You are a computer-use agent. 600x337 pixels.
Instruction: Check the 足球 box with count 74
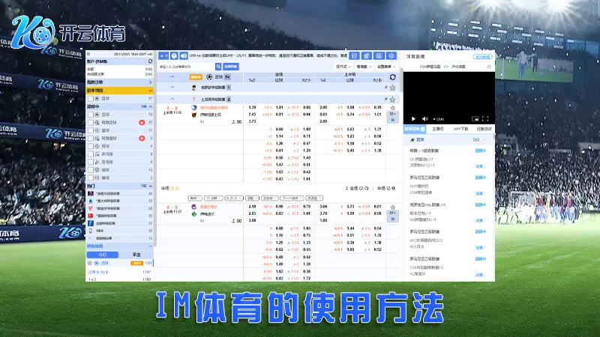[x=91, y=115]
